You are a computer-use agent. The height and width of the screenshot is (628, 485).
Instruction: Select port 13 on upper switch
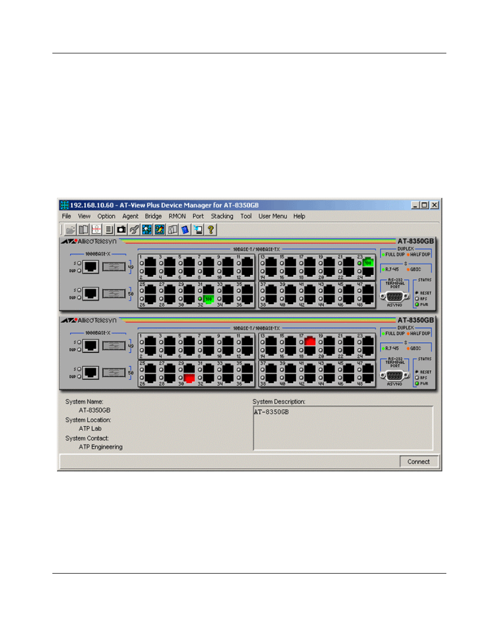tap(271, 263)
